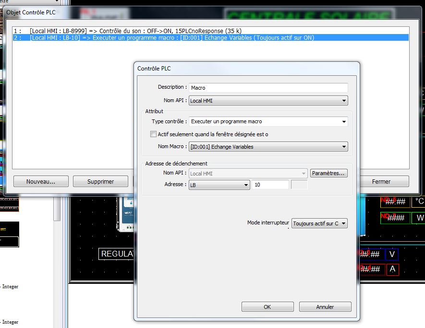Open the Mode interrupteur dropdown

[319, 223]
